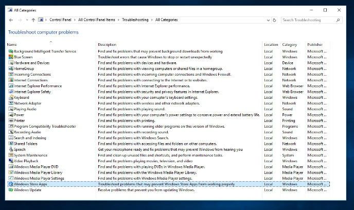Screen dimensions: 354x210
Task: Click the HomeGroup troubleshooter icon
Action: coord(10,68)
